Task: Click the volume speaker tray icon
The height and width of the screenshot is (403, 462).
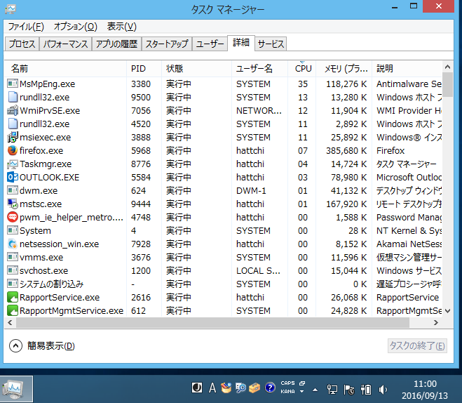Action: click(383, 390)
